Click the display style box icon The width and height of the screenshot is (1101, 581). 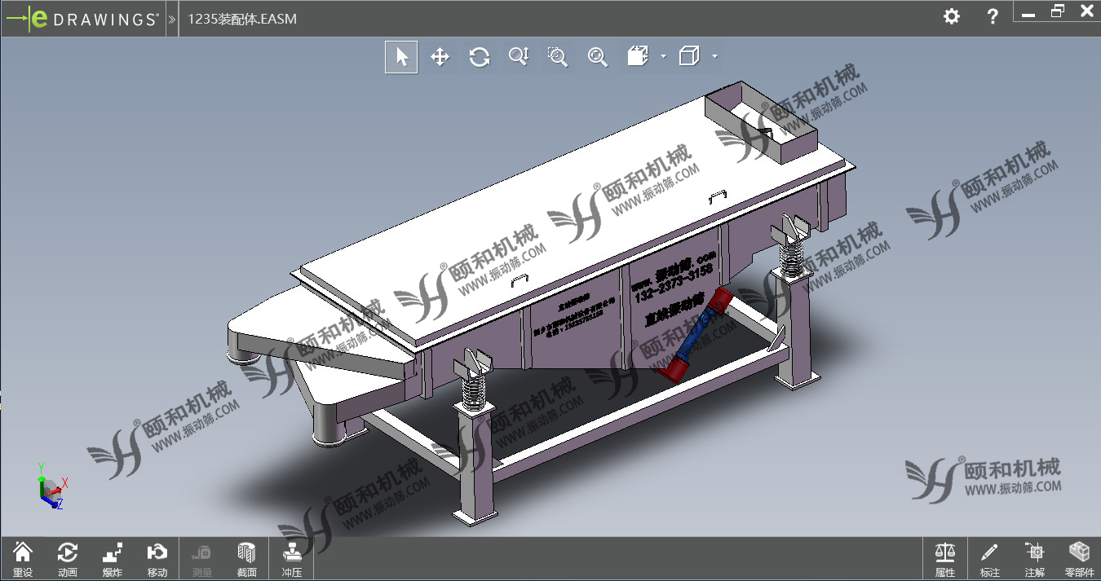pyautogui.click(x=690, y=56)
